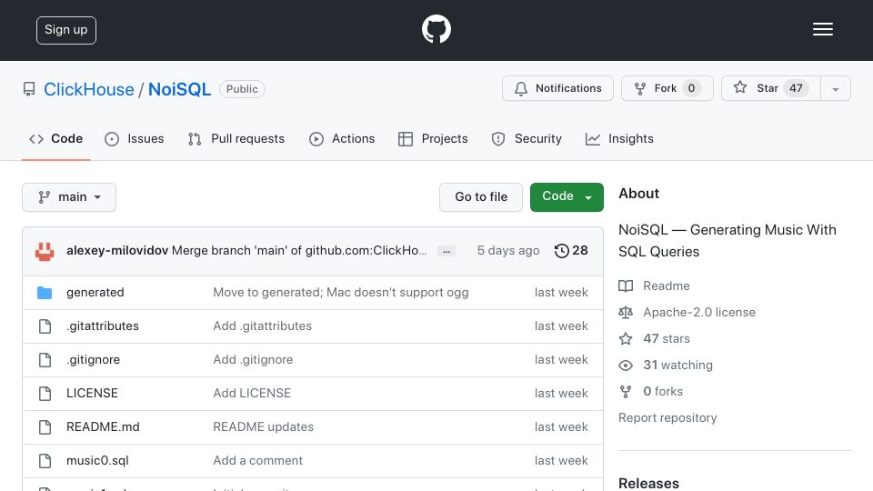Open the .gitignore file
This screenshot has width=873, height=491.
click(x=93, y=360)
